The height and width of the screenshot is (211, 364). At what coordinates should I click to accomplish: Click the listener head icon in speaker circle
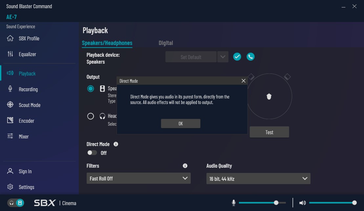[269, 96]
